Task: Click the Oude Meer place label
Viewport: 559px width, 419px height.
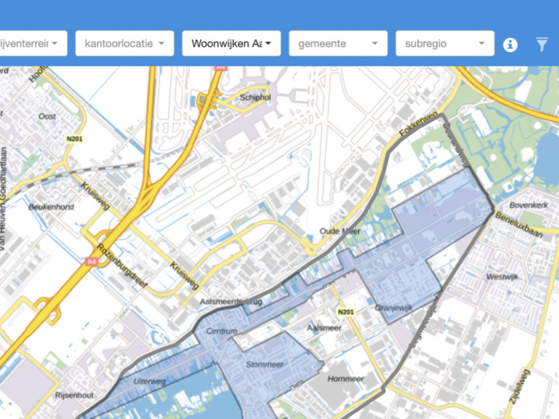Action: 339,231
